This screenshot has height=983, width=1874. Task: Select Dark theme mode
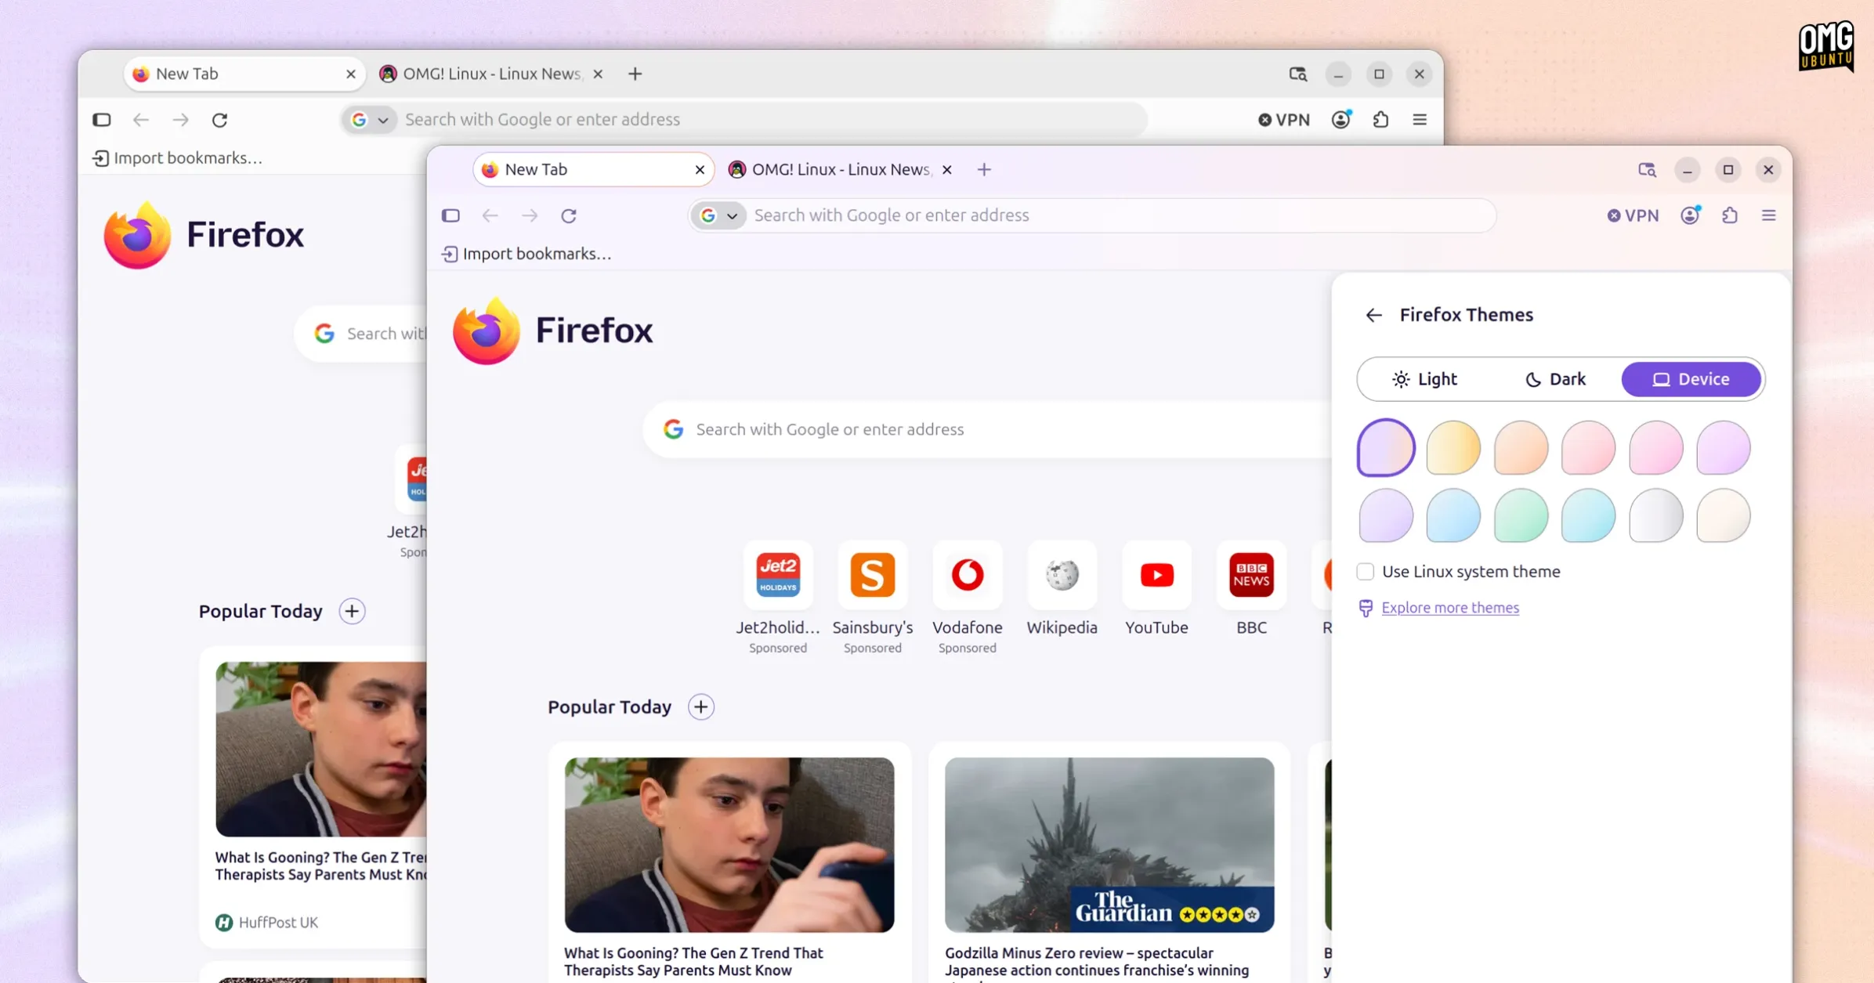click(x=1555, y=379)
